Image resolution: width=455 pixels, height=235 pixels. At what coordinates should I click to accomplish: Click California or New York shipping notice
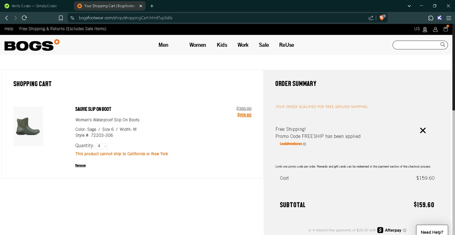click(x=122, y=154)
